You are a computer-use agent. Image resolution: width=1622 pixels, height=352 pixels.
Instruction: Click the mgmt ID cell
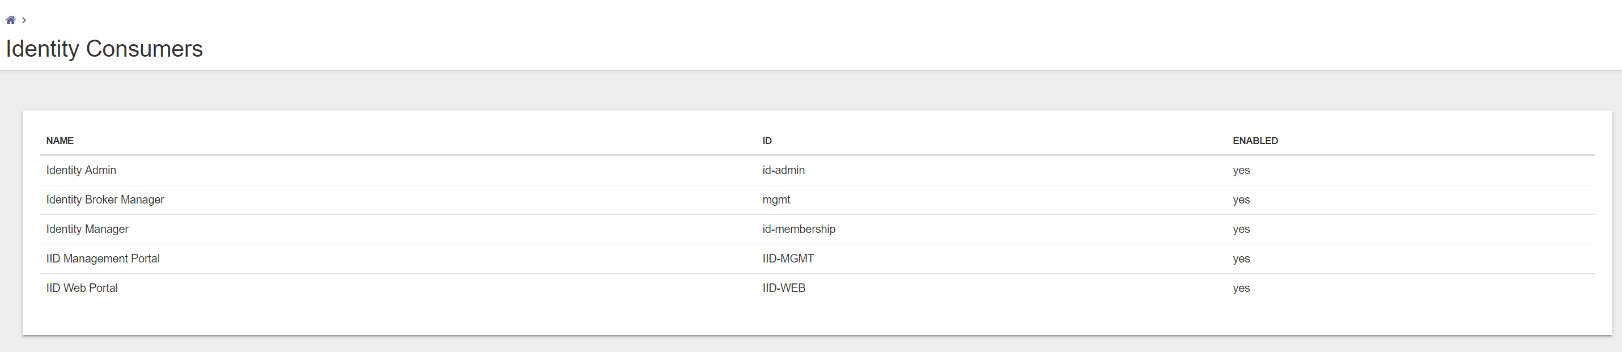[776, 200]
